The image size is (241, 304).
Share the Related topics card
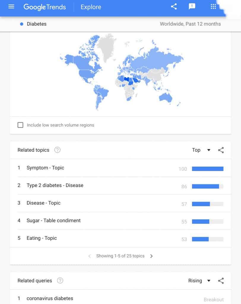click(x=221, y=150)
